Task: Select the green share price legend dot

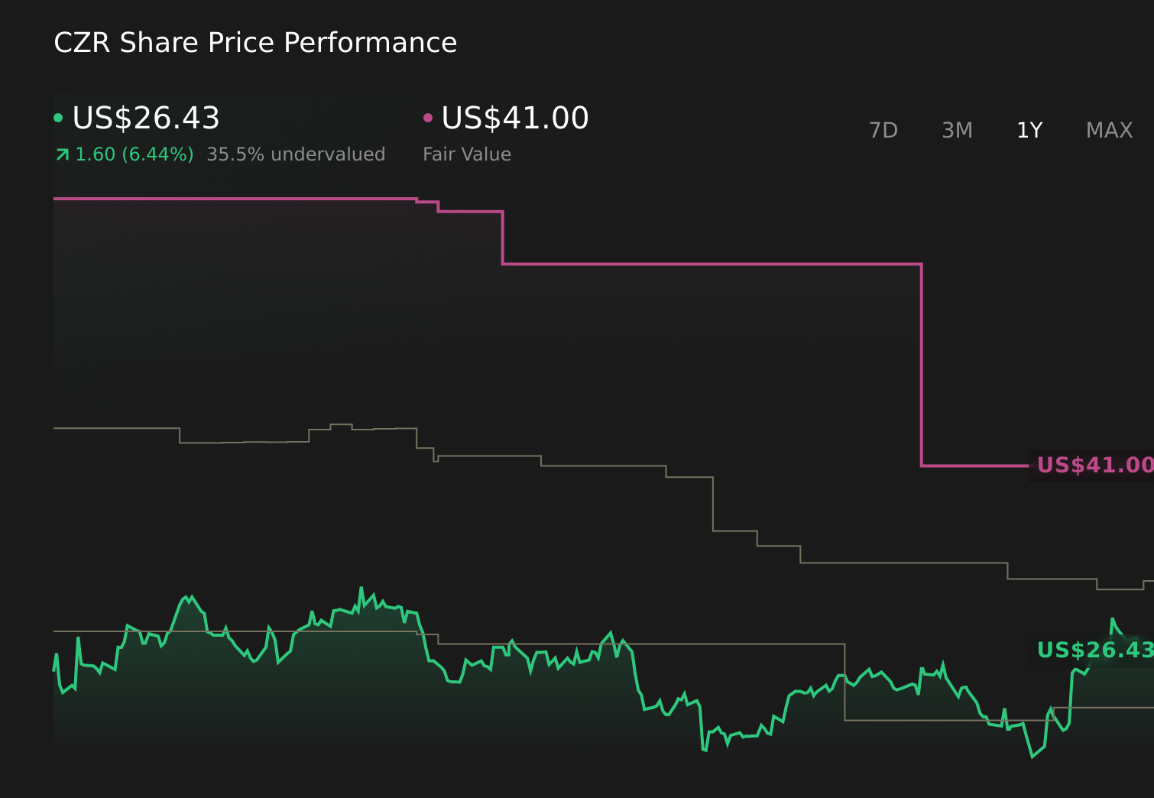Action: coord(58,116)
